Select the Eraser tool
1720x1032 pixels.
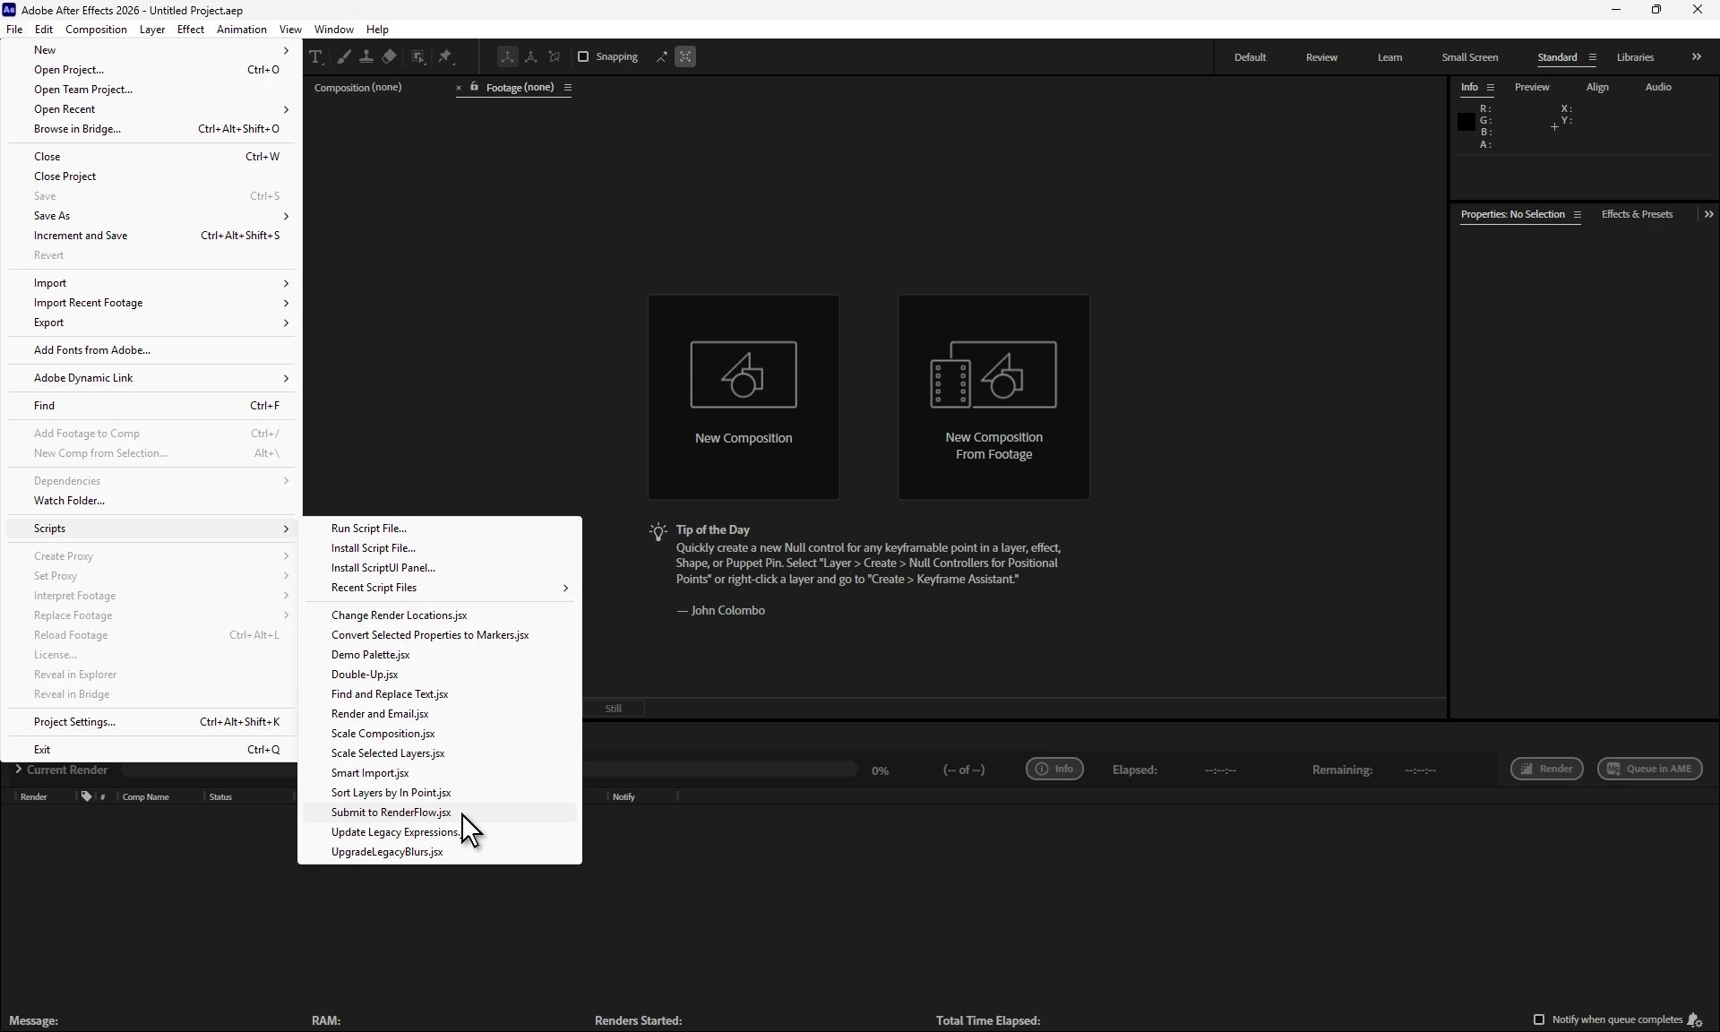coord(389,56)
